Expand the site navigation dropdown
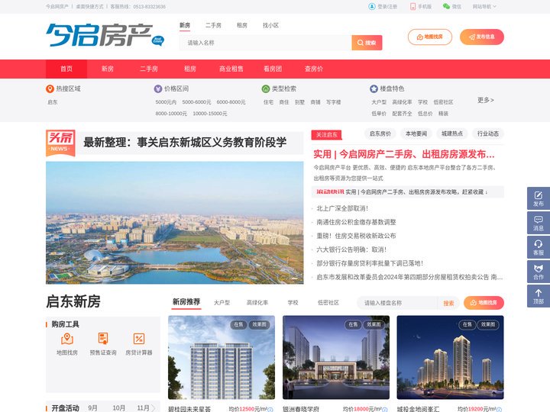 pyautogui.click(x=484, y=7)
